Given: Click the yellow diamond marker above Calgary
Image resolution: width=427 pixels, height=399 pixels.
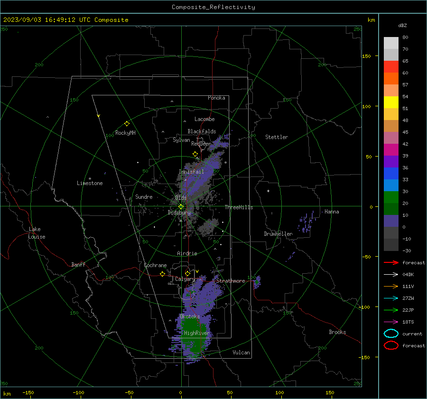Looking at the screenshot, I should pos(187,273).
